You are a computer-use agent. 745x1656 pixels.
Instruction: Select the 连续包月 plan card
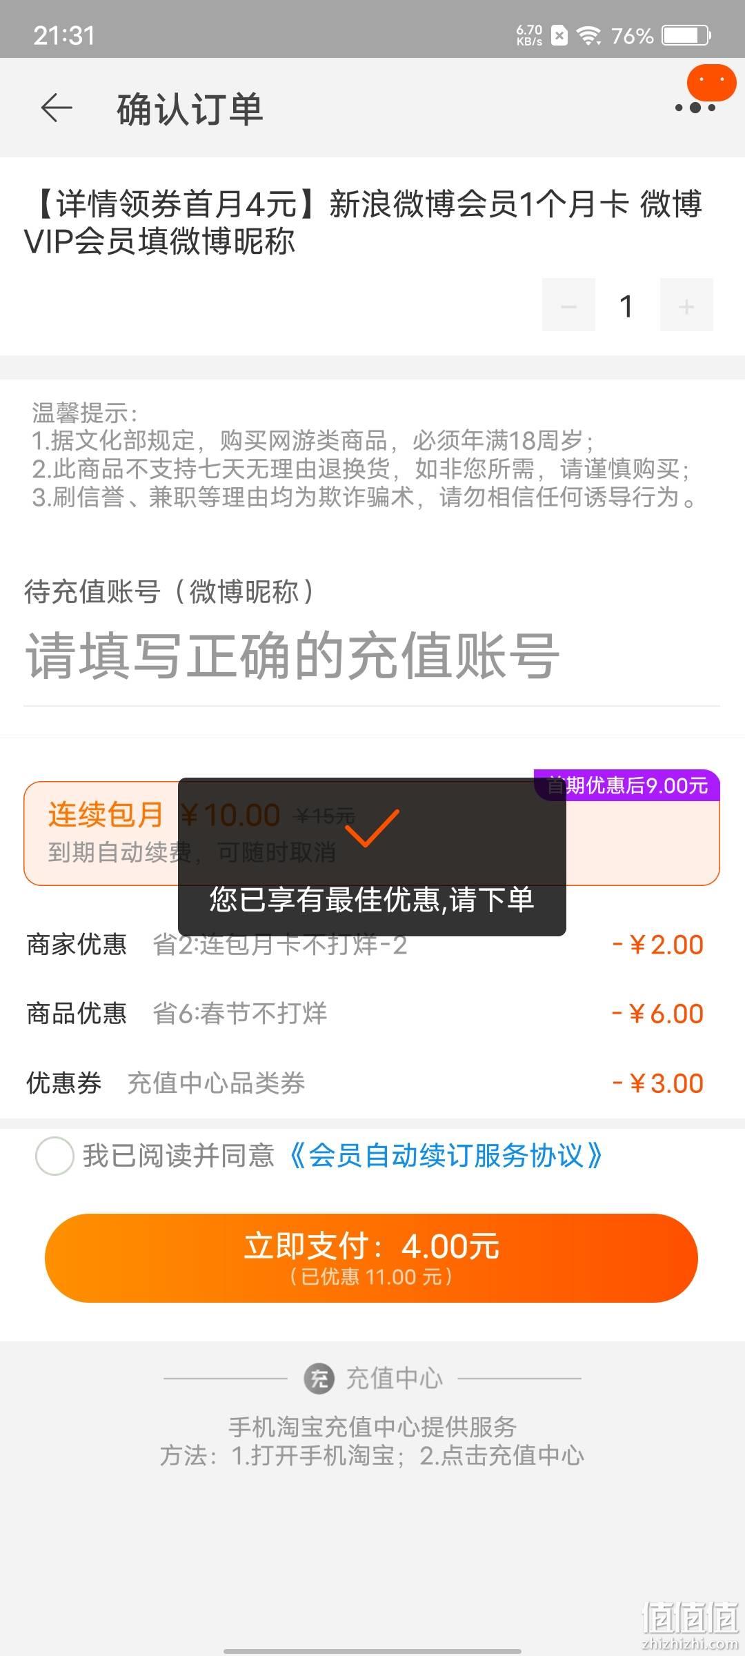tap(371, 834)
